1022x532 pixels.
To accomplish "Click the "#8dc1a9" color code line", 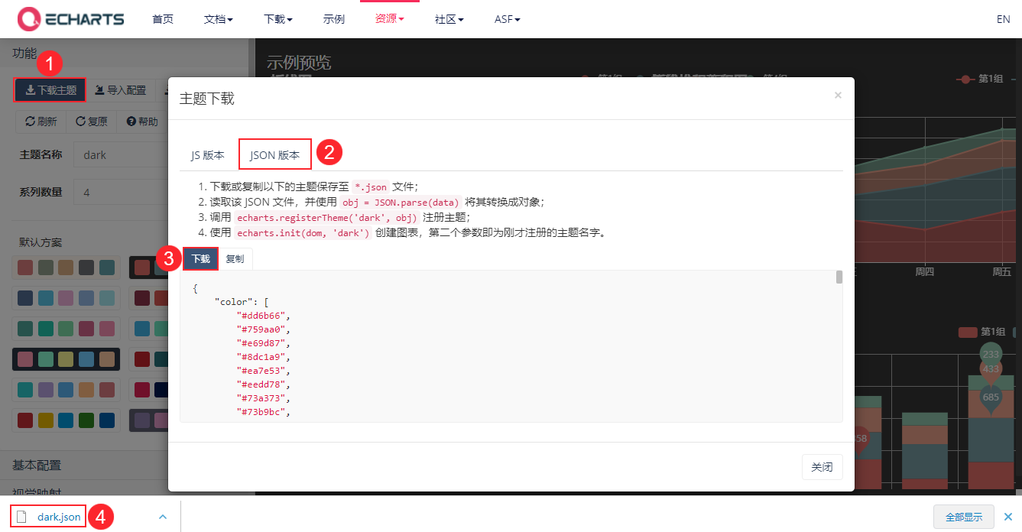I will [x=264, y=357].
